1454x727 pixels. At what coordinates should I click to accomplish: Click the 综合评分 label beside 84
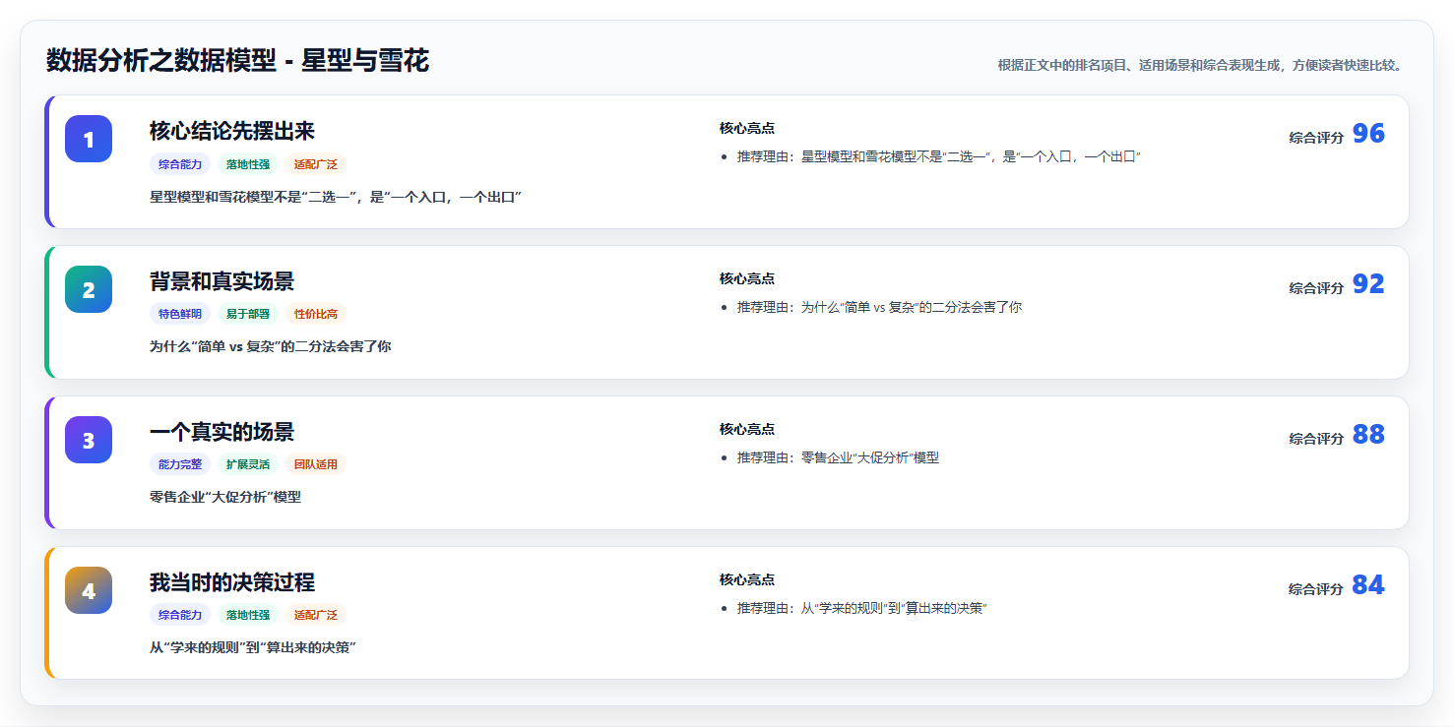1316,589
